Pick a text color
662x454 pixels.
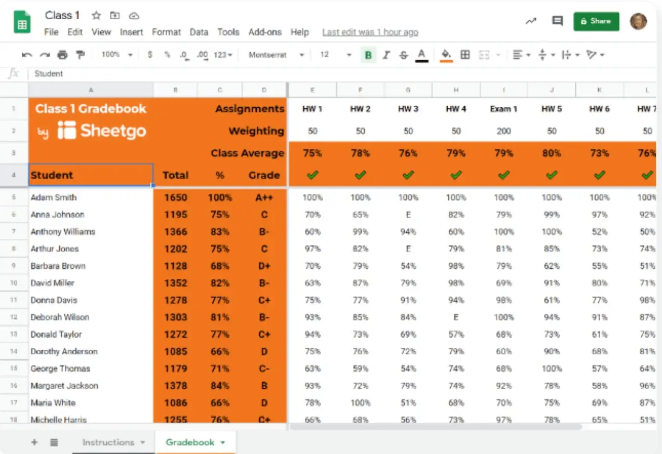421,54
